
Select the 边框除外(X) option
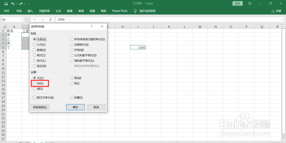click(x=80, y=44)
